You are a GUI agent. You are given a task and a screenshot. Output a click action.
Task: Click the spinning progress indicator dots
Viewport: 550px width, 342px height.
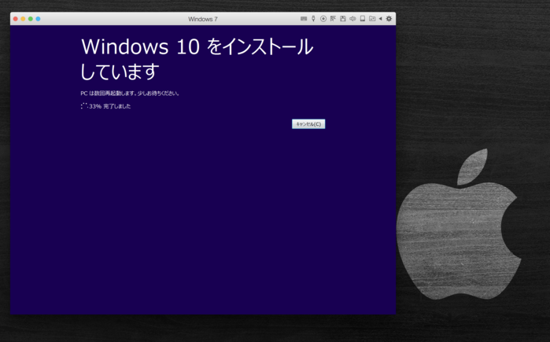click(x=84, y=106)
